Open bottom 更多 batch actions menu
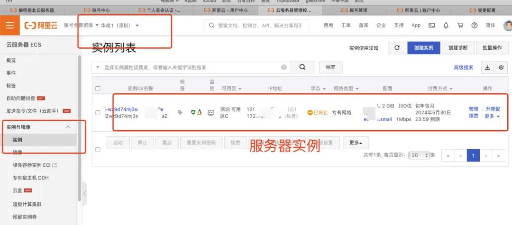 [x=356, y=143]
